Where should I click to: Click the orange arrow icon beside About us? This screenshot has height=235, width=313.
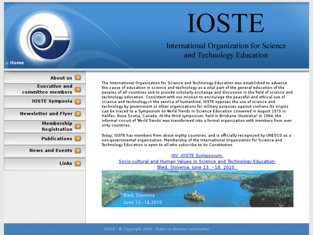point(77,78)
